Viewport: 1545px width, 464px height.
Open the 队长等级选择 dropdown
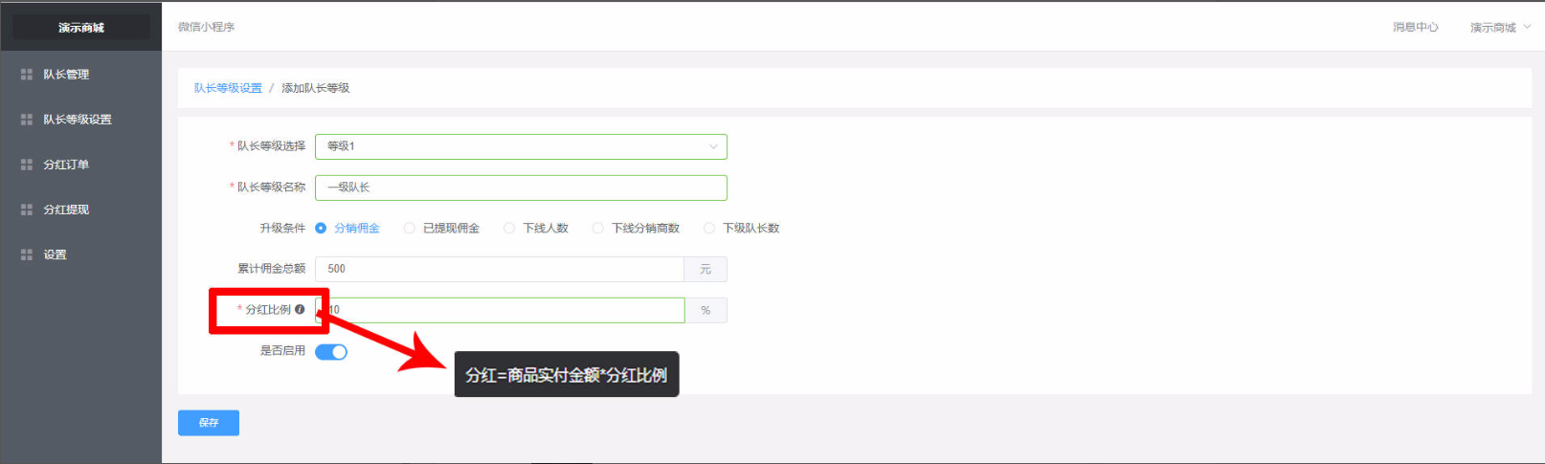(521, 146)
